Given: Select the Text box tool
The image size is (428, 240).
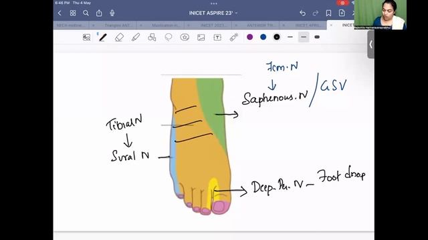Looking at the screenshot, I should pyautogui.click(x=217, y=37).
